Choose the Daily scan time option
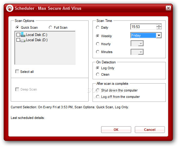Screen dimensions: 179x147 pyautogui.click(x=97, y=27)
